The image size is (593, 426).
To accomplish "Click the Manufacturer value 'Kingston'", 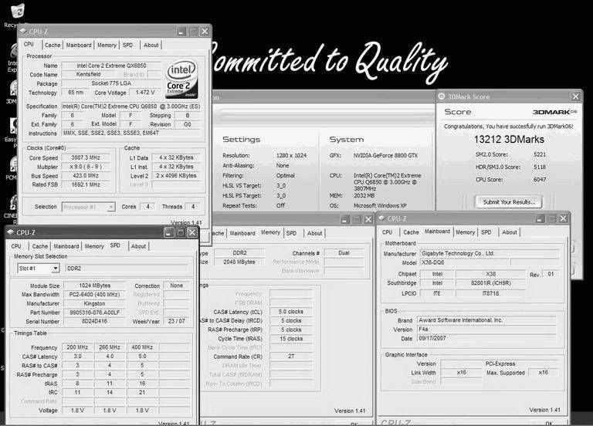I will click(94, 303).
